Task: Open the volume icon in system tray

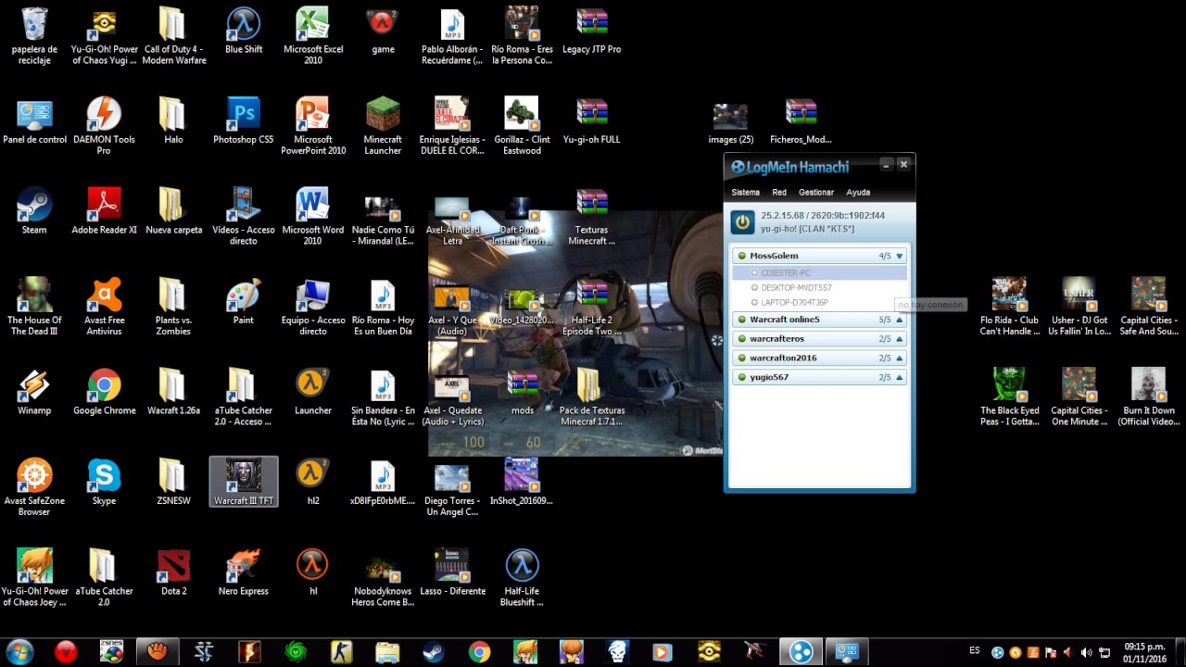Action: point(1086,652)
